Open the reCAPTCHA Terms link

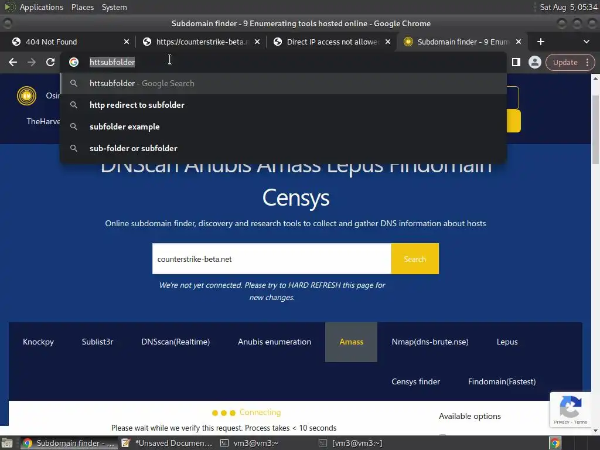click(581, 422)
